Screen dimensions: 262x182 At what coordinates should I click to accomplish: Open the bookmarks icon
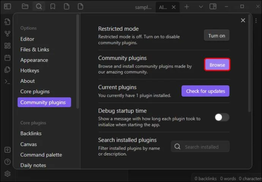(53, 6)
